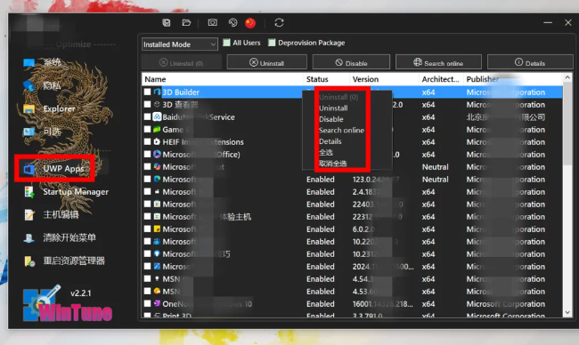Screen dimensions: 579x345
Task: Sort by the Status column header
Action: click(326, 79)
